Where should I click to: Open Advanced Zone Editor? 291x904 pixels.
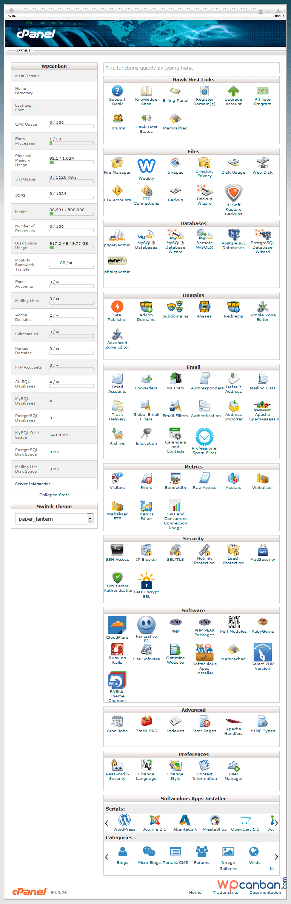click(117, 334)
